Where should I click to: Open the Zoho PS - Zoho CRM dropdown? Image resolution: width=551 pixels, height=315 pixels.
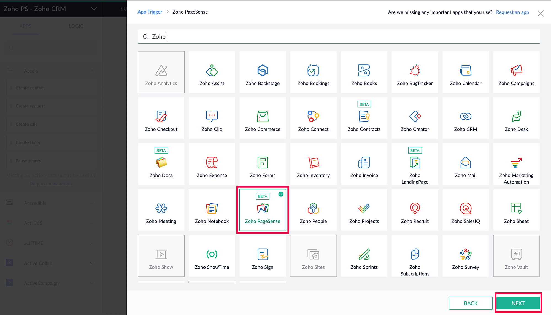click(94, 9)
